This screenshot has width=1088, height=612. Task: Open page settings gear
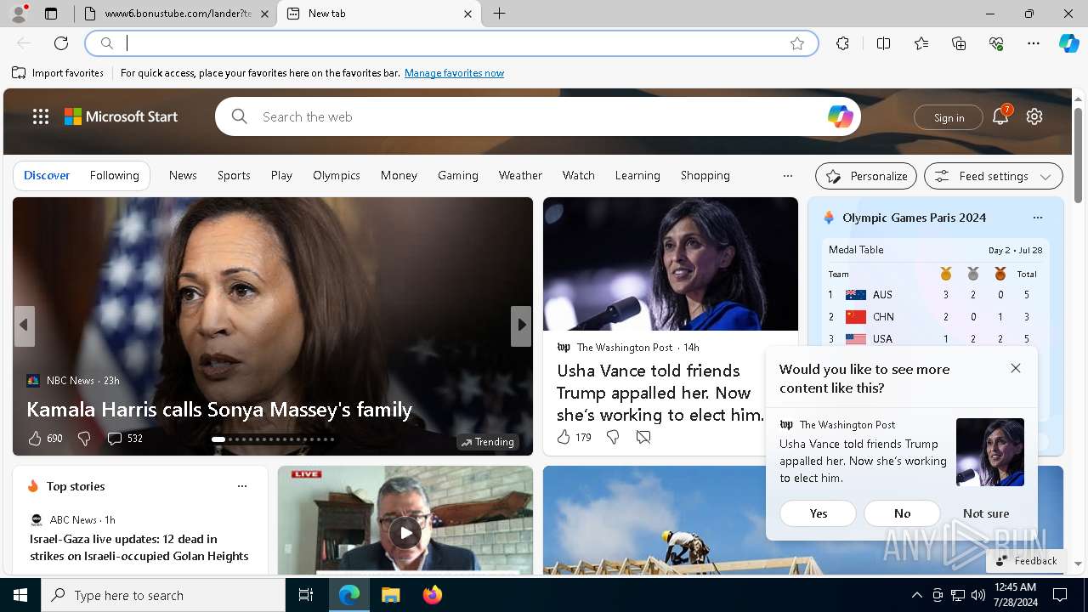pos(1034,116)
